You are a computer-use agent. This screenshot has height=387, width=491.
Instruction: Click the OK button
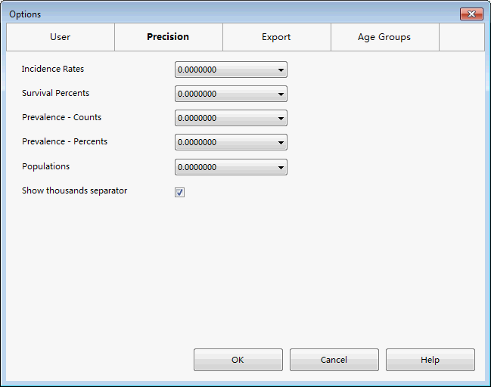pos(238,360)
